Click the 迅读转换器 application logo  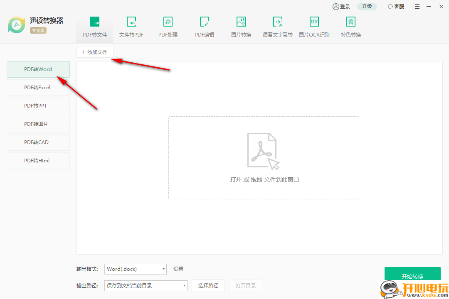(x=16, y=25)
